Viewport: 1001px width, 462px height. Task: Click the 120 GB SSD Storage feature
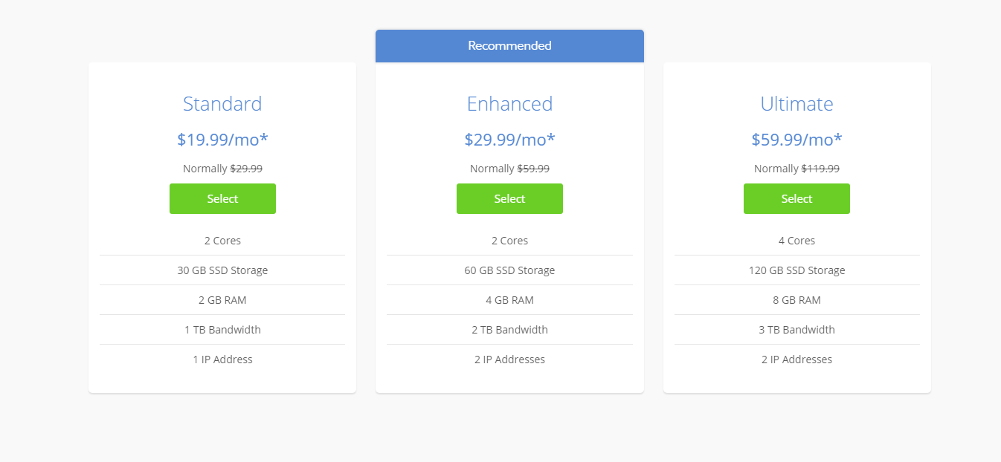pos(796,270)
